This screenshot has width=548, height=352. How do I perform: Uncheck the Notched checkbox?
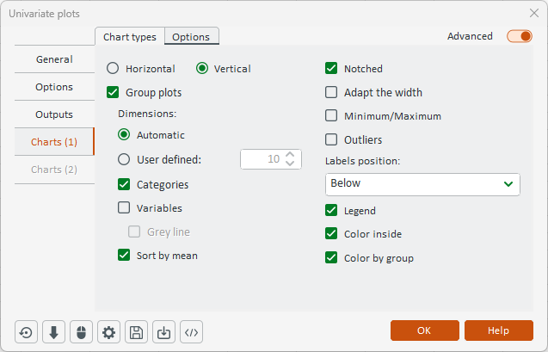[x=331, y=69]
